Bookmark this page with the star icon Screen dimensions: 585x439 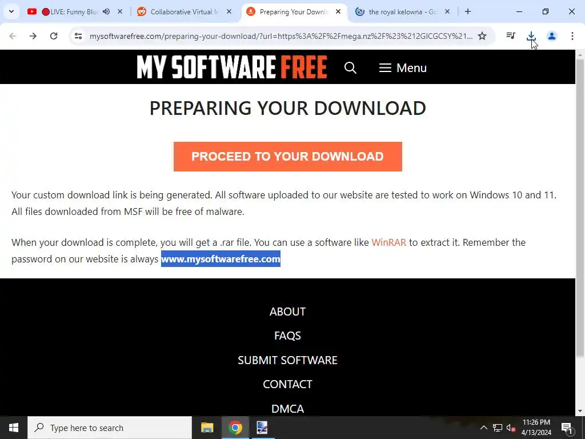(x=482, y=36)
